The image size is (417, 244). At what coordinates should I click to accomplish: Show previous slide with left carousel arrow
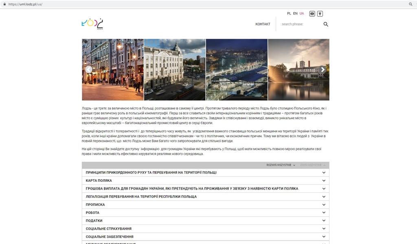(89, 70)
